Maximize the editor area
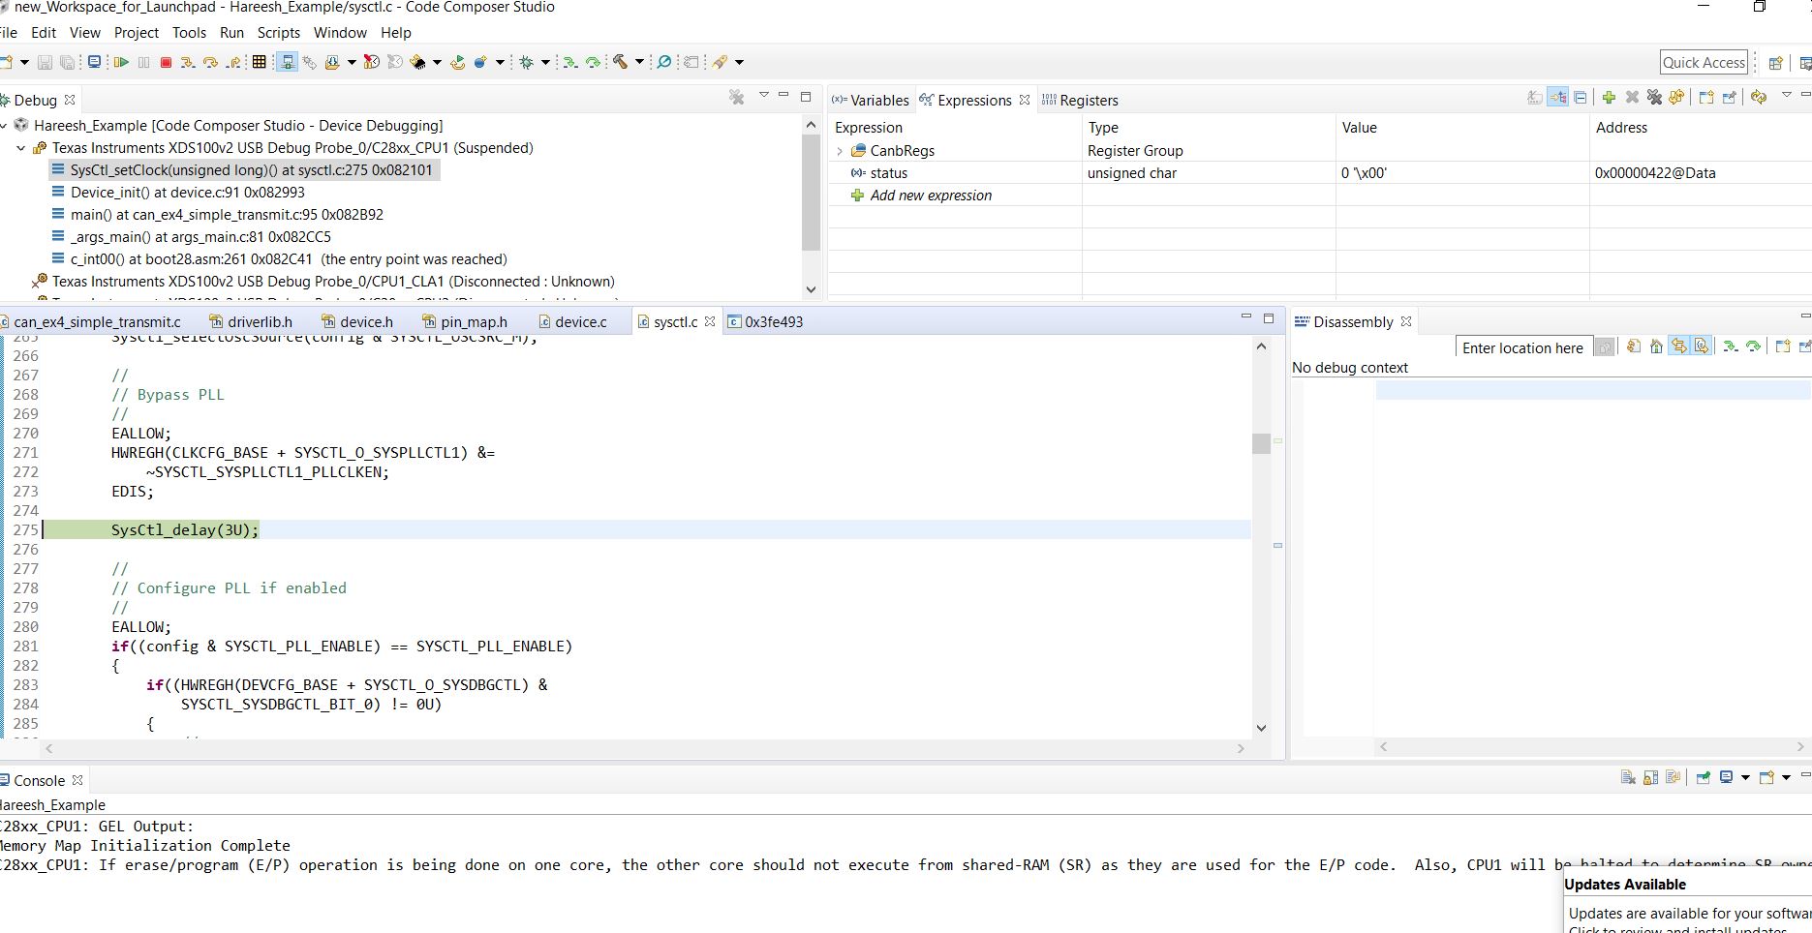 [1269, 317]
